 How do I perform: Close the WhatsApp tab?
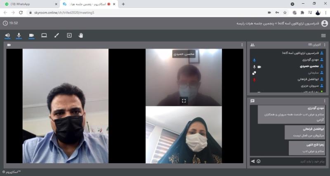click(x=56, y=4)
